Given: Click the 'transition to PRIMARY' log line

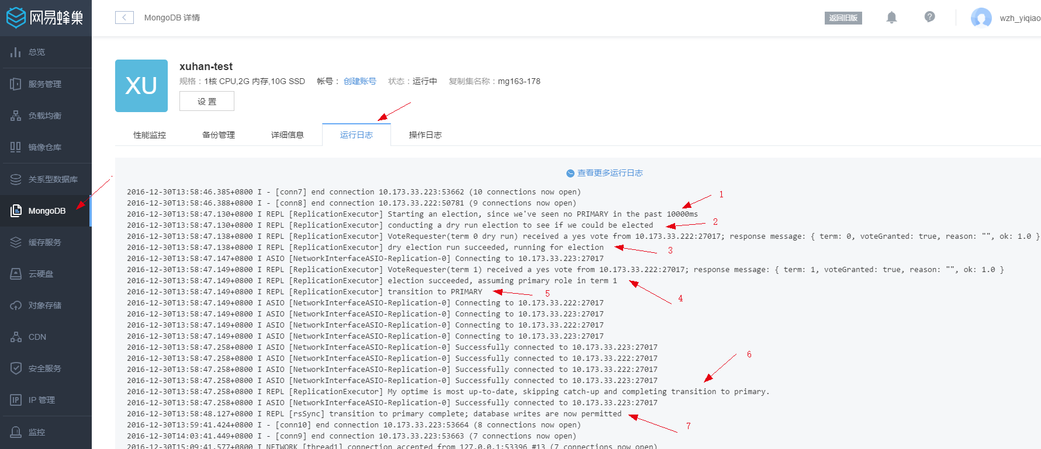Looking at the screenshot, I should (x=305, y=292).
